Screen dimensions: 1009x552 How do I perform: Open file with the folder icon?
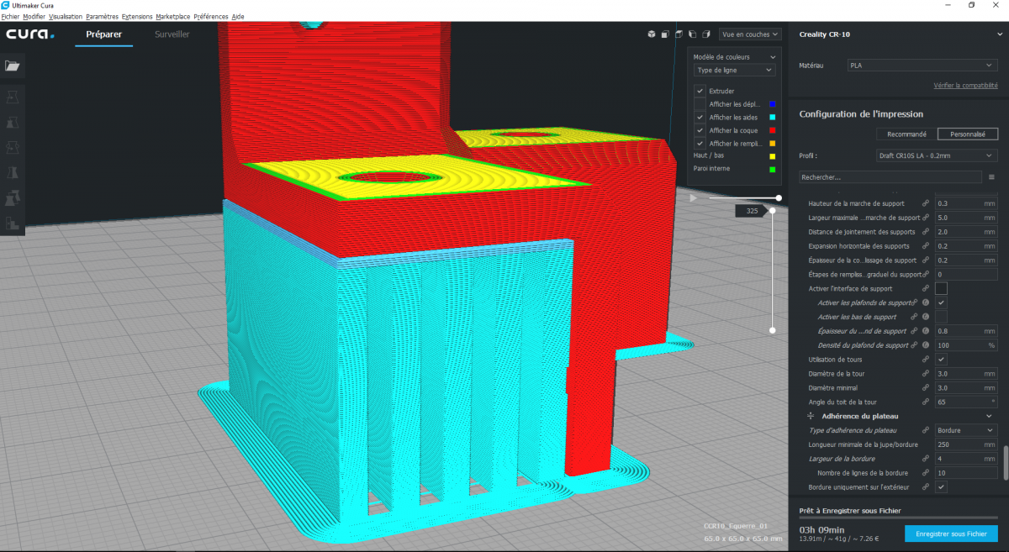point(13,66)
